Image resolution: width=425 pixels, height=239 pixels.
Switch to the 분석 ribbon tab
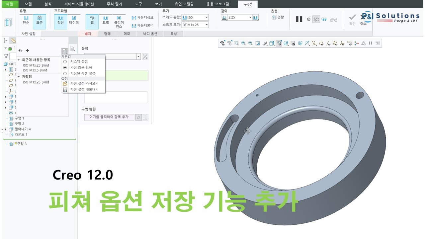tap(48, 4)
